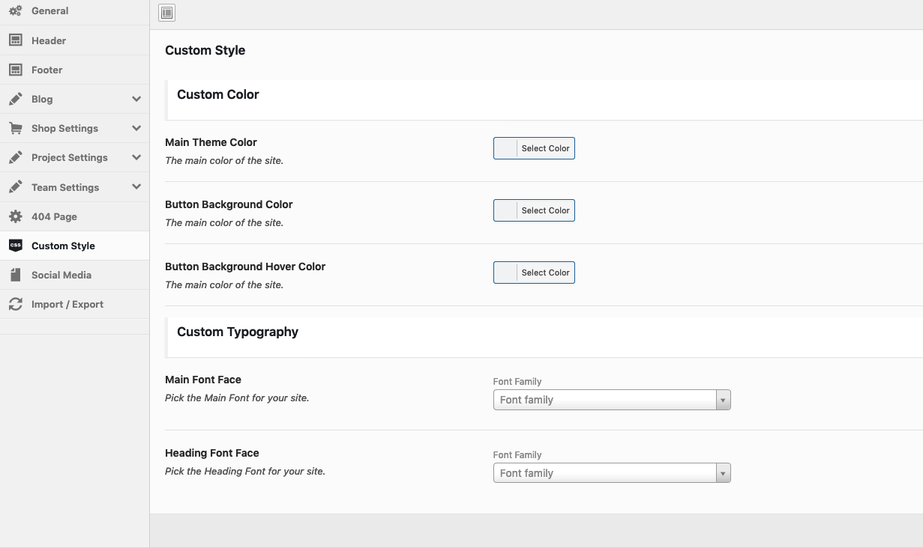Expand the Project Settings chevron

coord(136,157)
